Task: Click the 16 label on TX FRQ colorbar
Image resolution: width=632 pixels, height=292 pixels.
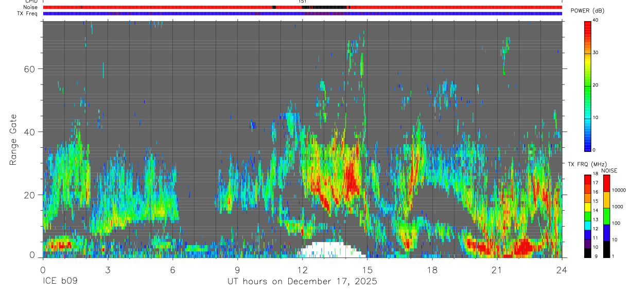Action: click(x=596, y=192)
